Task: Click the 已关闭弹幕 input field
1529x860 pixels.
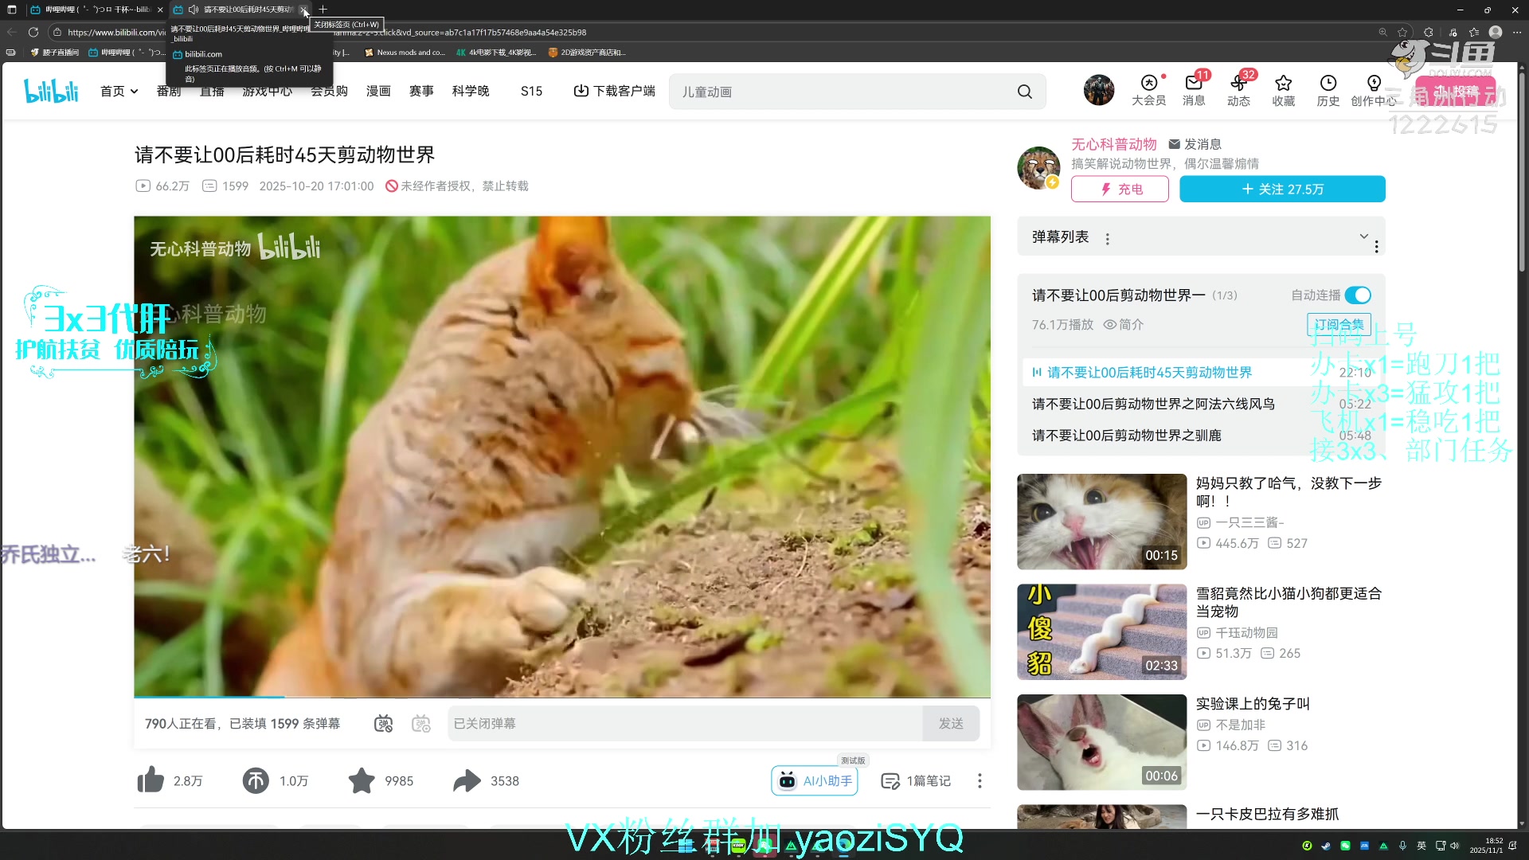Action: [x=685, y=723]
